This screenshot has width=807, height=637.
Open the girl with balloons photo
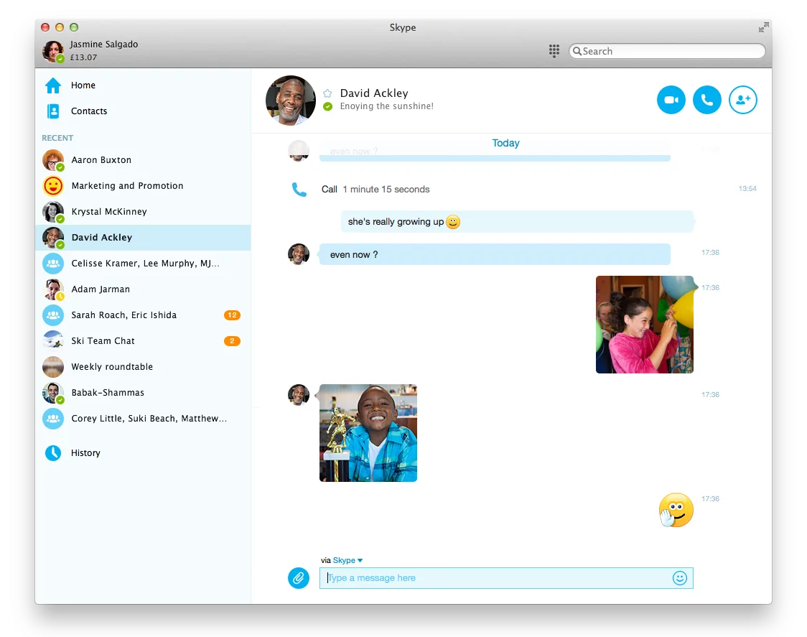(x=644, y=325)
